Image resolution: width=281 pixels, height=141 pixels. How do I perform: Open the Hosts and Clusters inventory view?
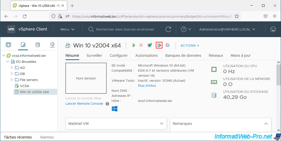(8, 45)
